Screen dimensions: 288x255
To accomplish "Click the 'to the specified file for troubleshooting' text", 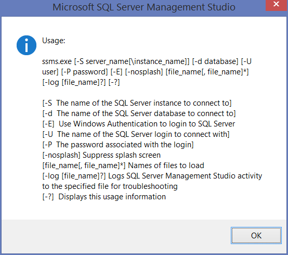I will click(x=110, y=186).
